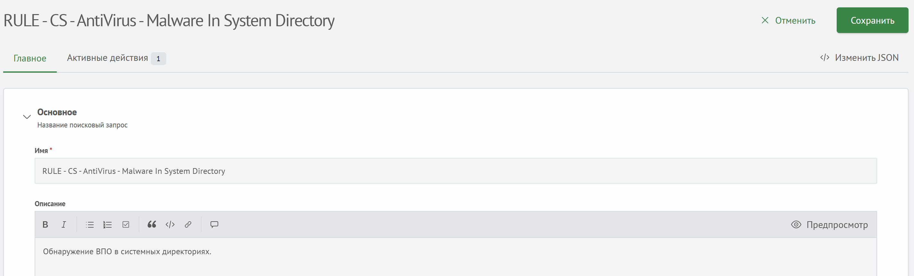Image resolution: width=914 pixels, height=276 pixels.
Task: Toggle bold formatting in description editor
Action: click(x=45, y=225)
